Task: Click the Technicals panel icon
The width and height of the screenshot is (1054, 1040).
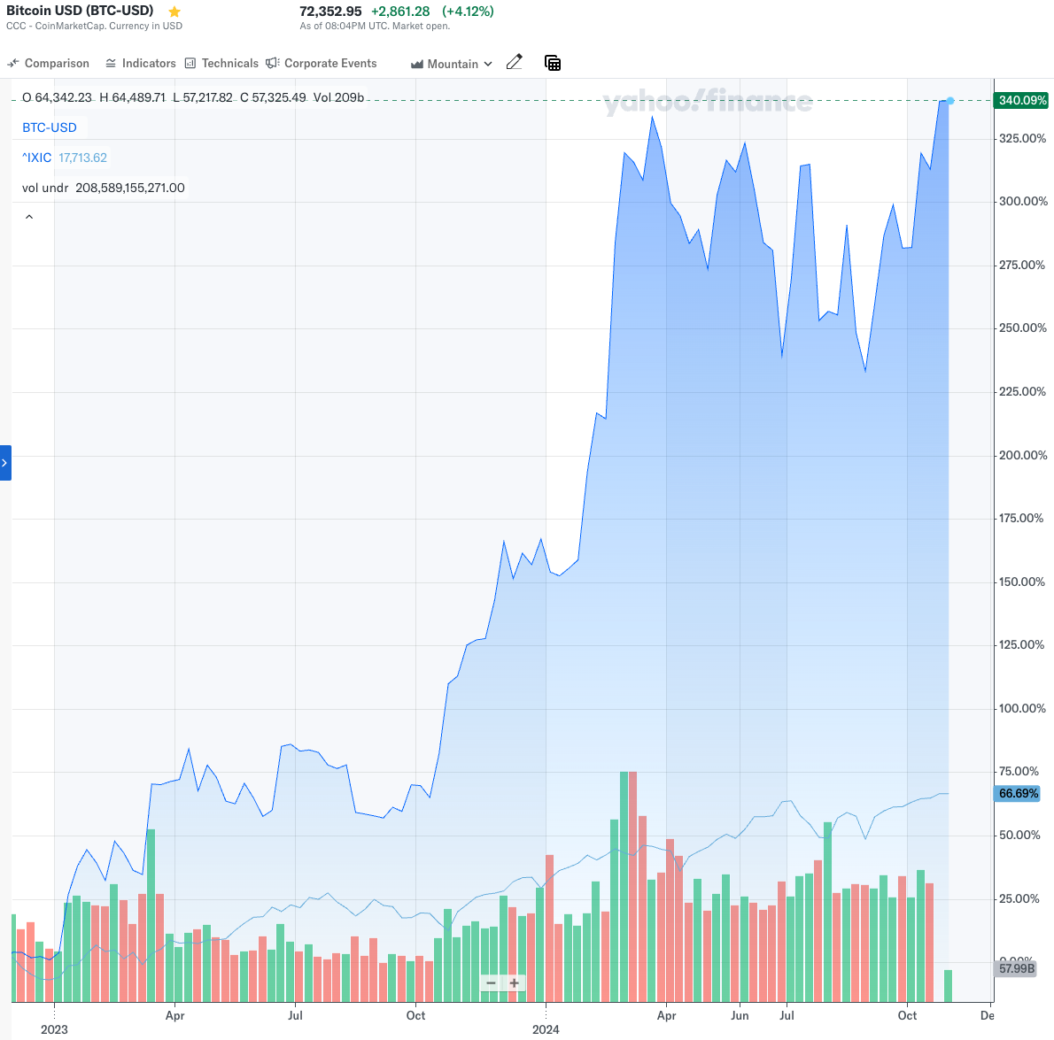Action: [190, 63]
